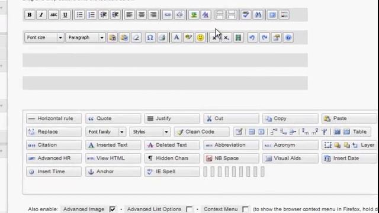Select the Clean Code button
379x213 pixels.
pyautogui.click(x=201, y=132)
